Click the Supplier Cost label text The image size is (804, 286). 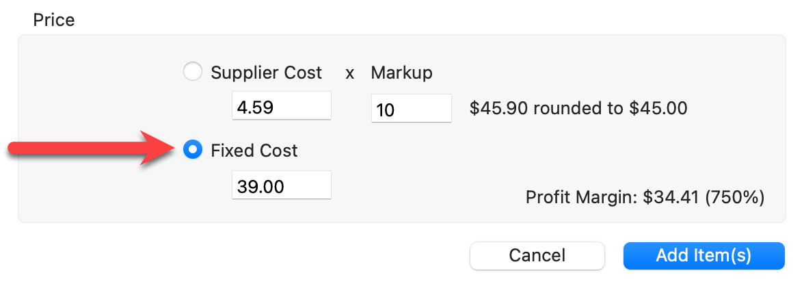click(x=266, y=73)
